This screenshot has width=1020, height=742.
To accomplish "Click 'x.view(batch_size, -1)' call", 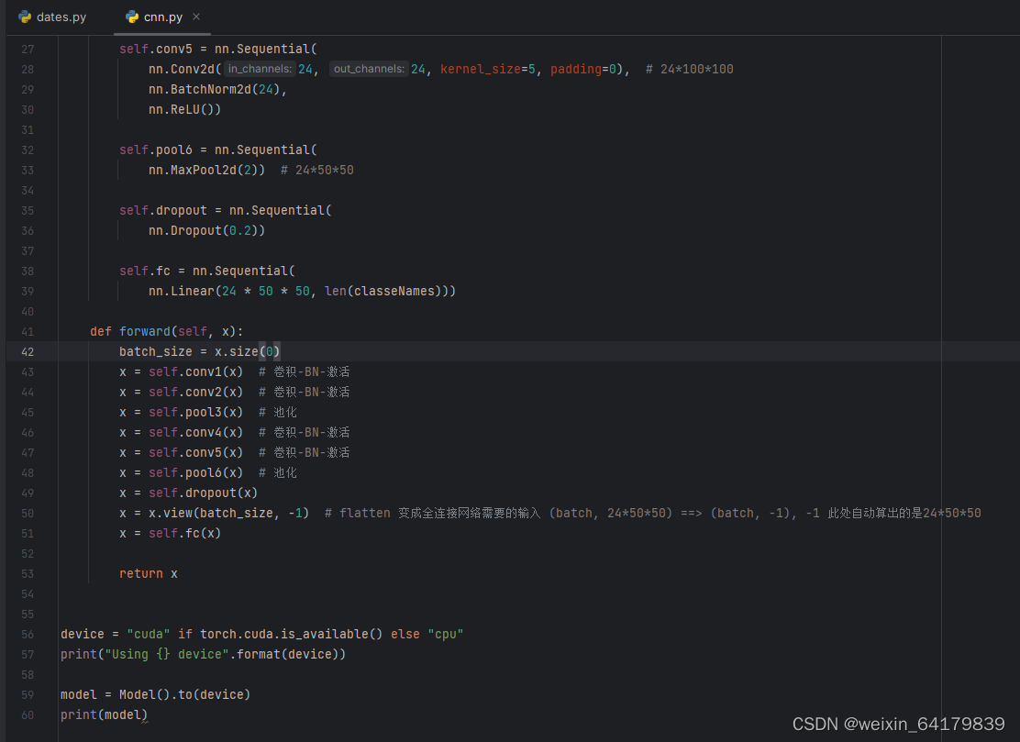I will click(229, 513).
